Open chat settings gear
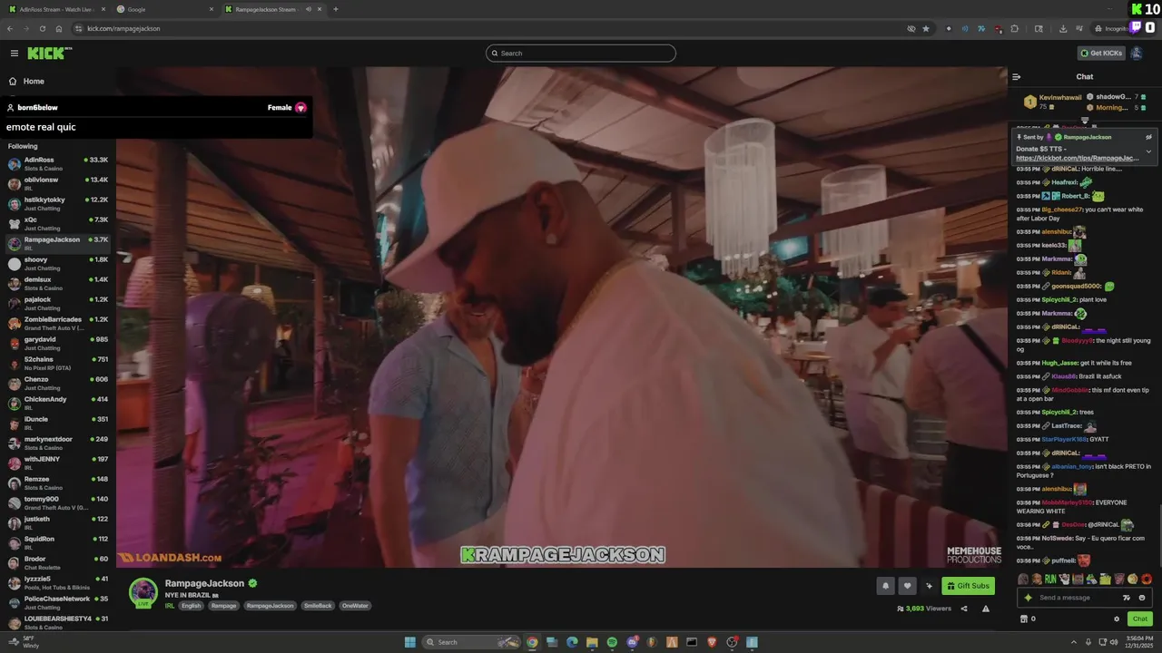Image resolution: width=1162 pixels, height=653 pixels. (x=1117, y=619)
